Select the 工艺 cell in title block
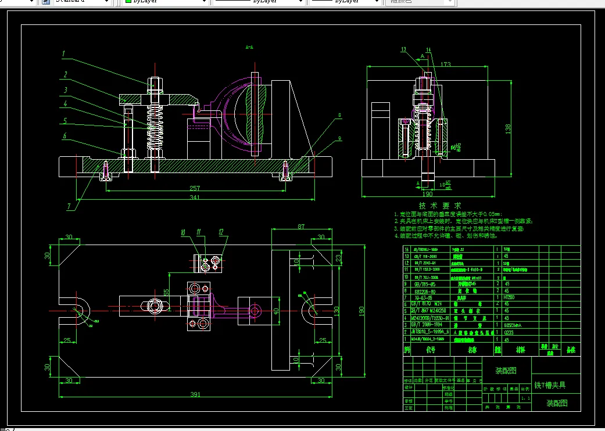 tap(408, 408)
